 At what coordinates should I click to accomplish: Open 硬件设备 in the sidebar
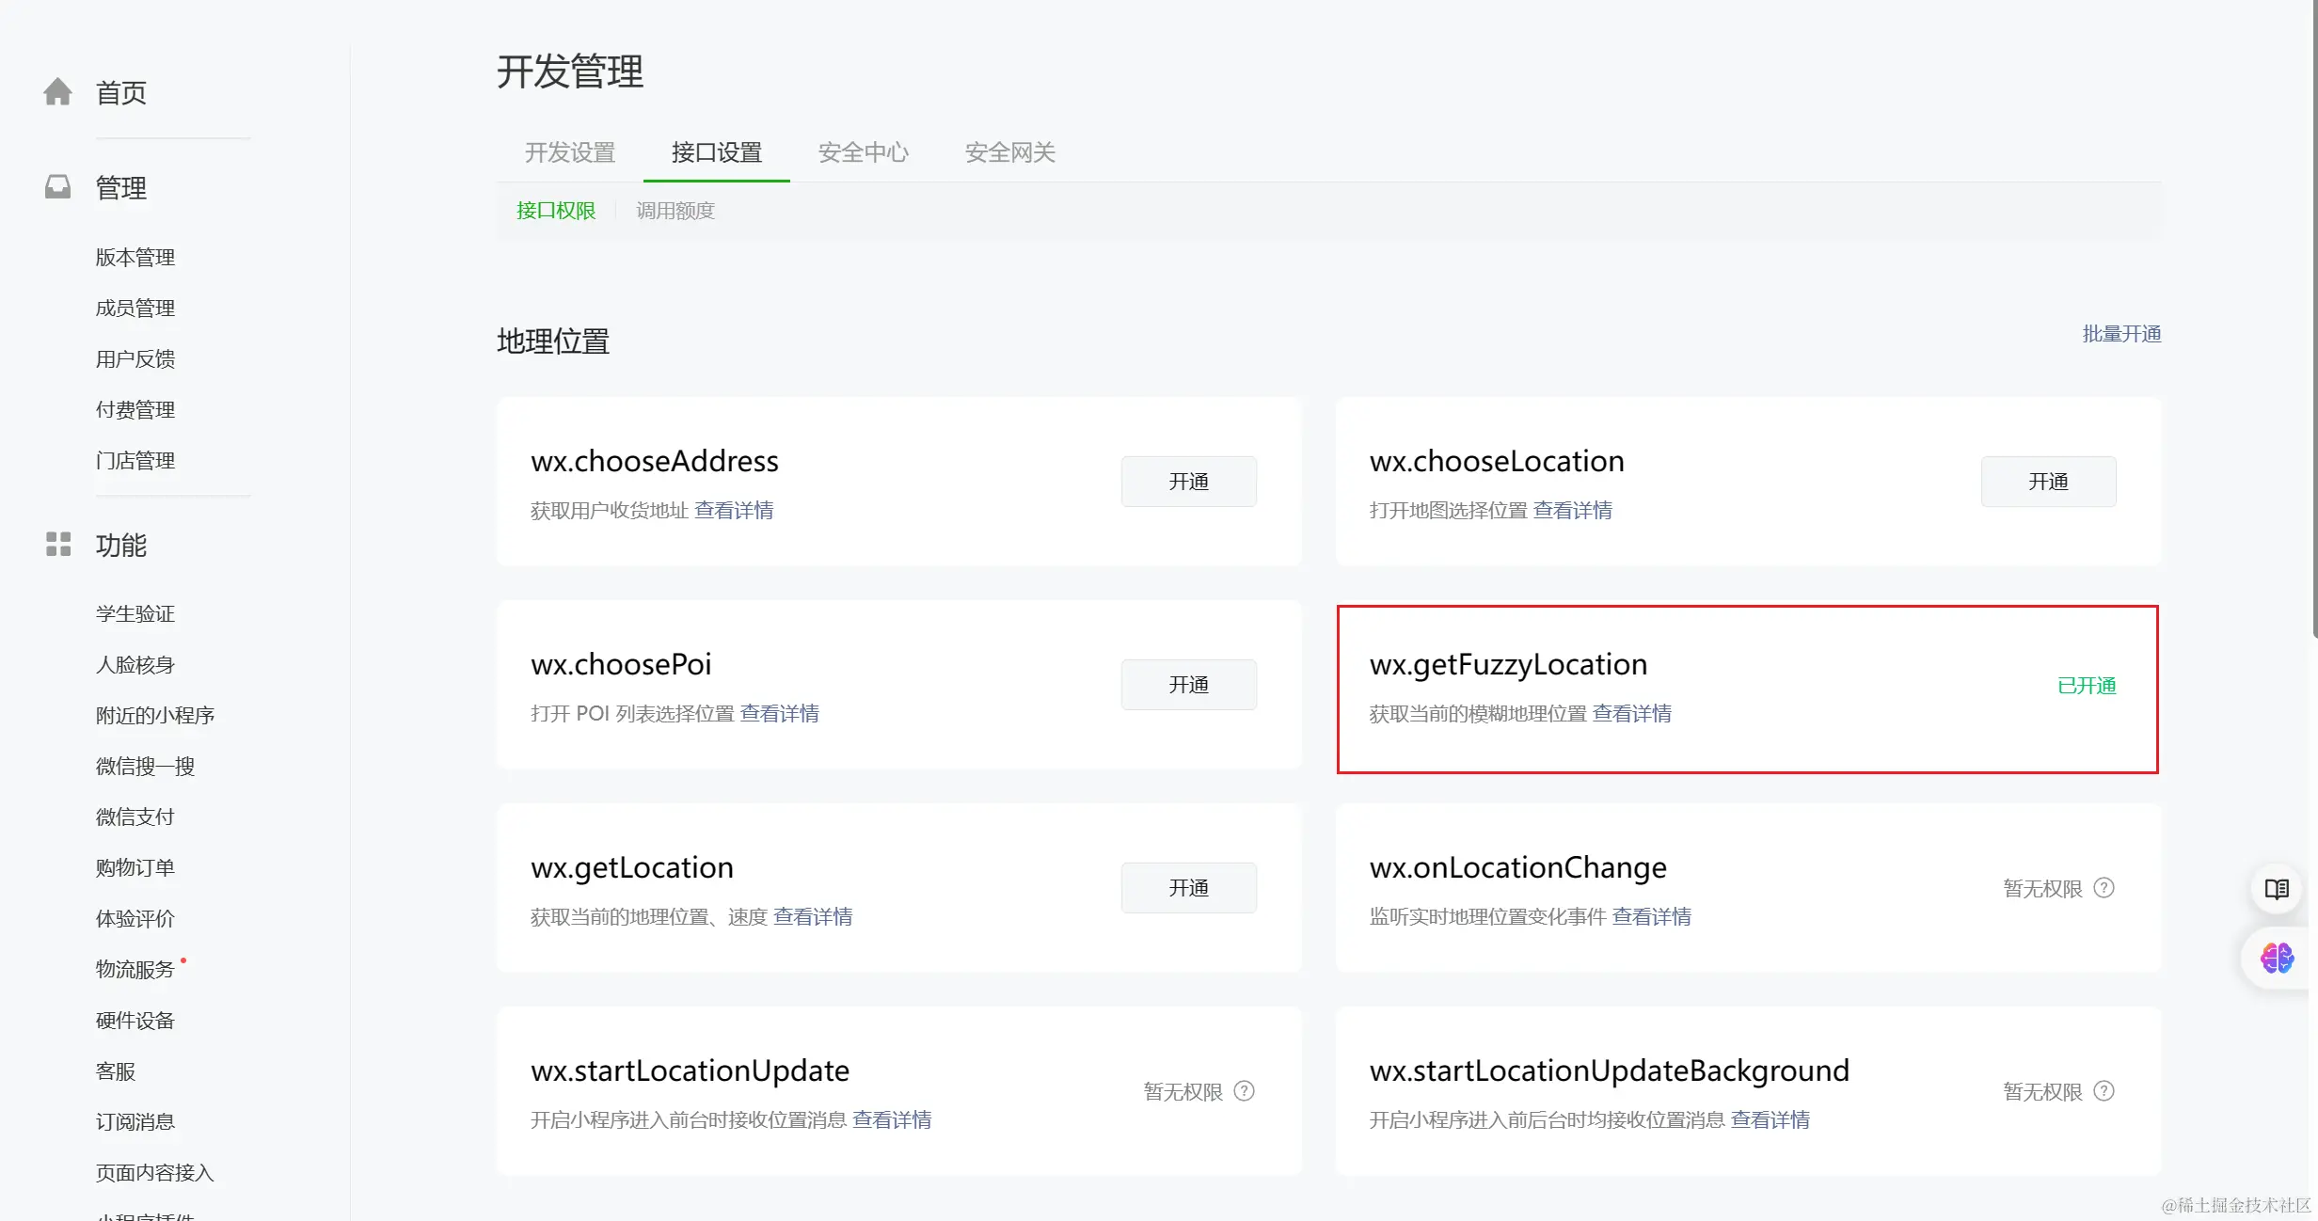click(x=135, y=1020)
